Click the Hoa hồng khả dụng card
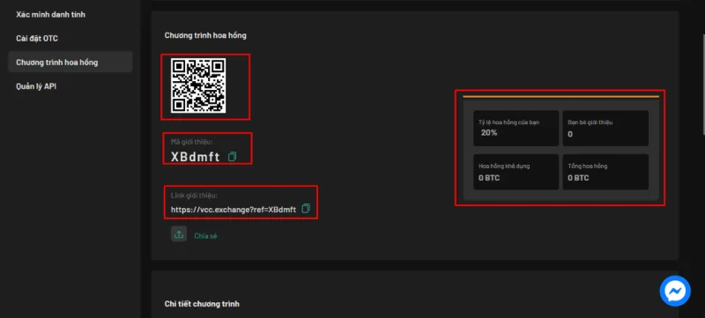This screenshot has width=705, height=318. [x=516, y=172]
